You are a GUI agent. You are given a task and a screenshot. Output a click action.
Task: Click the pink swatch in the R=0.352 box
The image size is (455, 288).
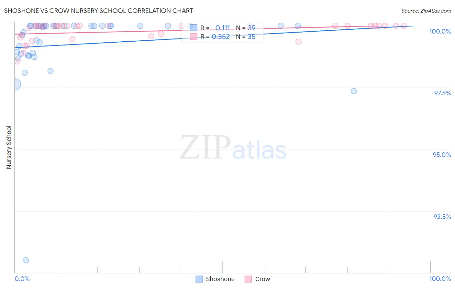[x=194, y=36]
